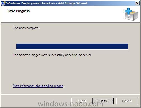Click the wizard title bar text

coord(47,3)
